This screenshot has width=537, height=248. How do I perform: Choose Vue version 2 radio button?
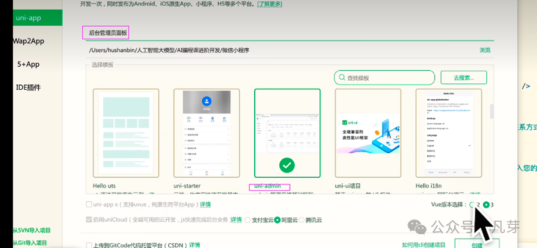click(x=473, y=205)
